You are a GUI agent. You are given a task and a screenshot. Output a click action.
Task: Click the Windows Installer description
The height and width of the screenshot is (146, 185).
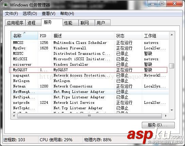click(71, 64)
